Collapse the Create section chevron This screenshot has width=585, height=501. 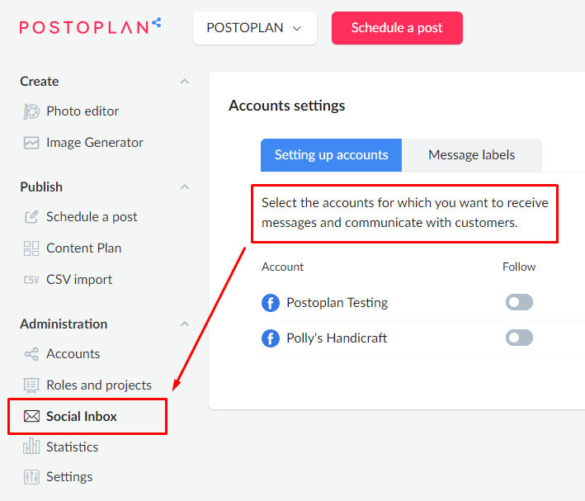click(185, 81)
